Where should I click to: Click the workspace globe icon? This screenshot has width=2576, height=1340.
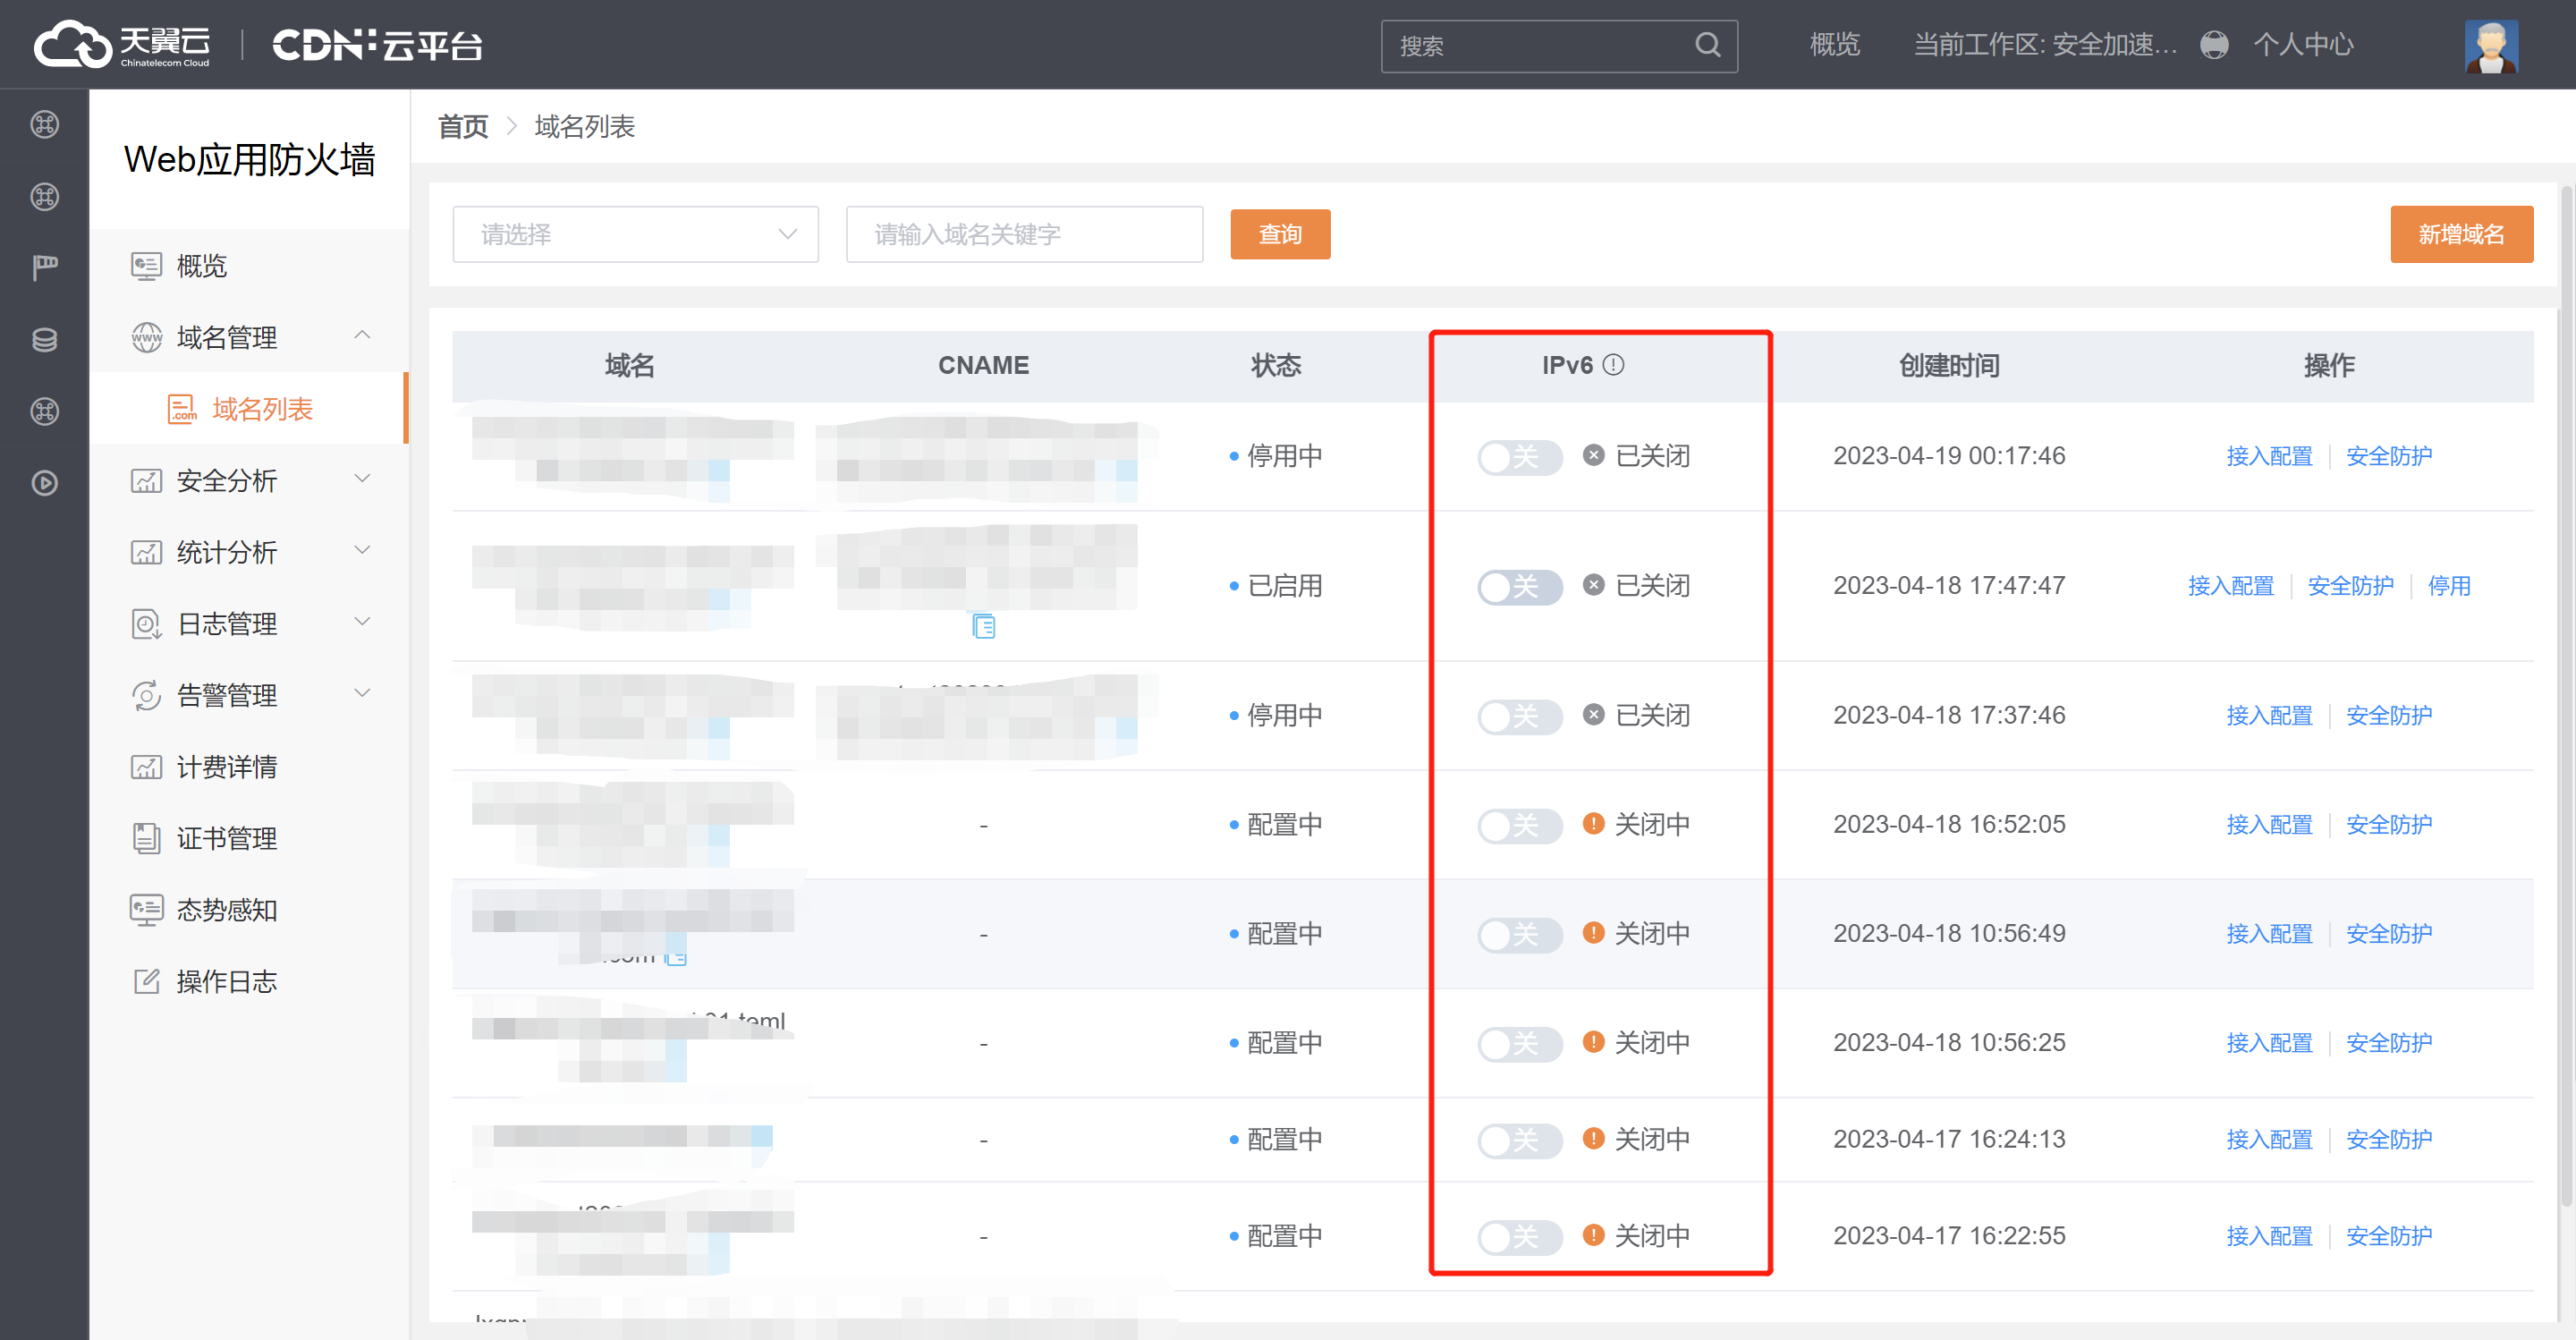tap(2214, 45)
